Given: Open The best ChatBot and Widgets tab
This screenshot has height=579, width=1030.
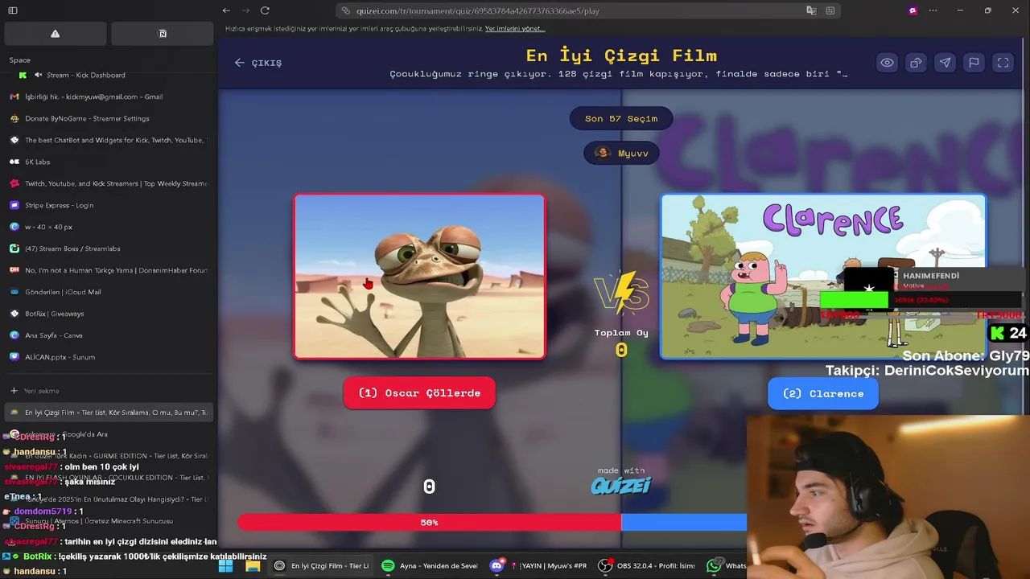Looking at the screenshot, I should point(109,140).
